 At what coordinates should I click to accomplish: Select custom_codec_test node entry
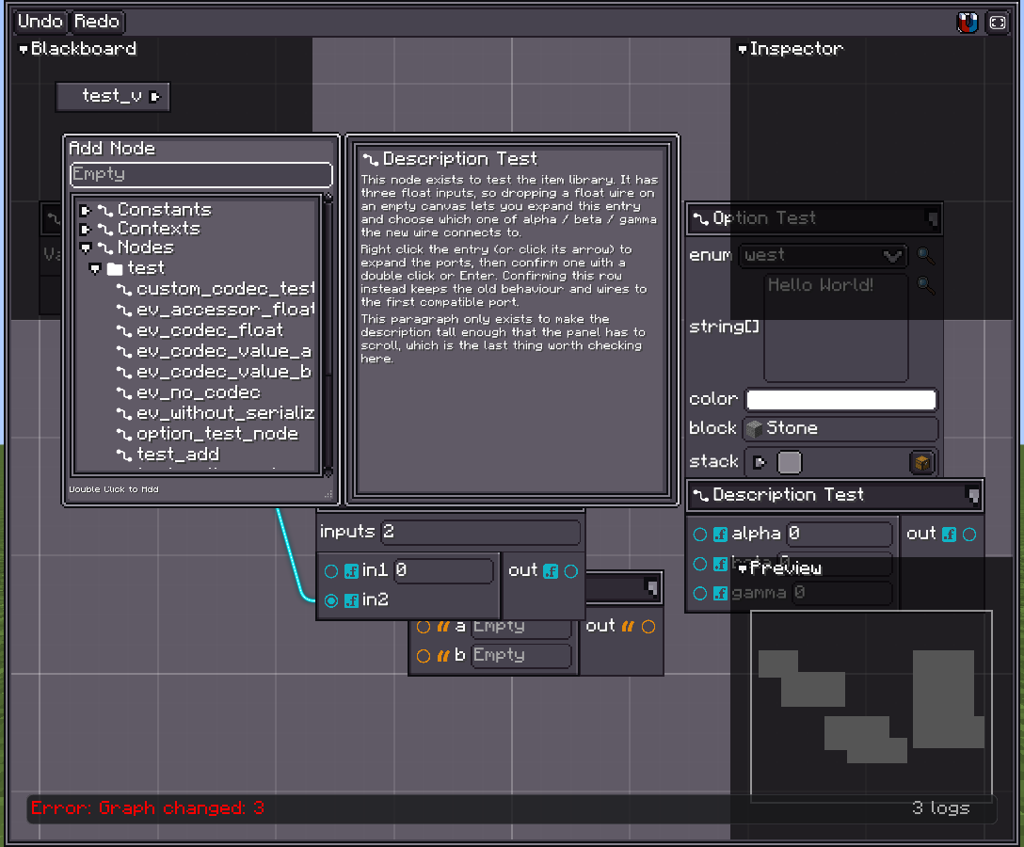click(x=216, y=289)
